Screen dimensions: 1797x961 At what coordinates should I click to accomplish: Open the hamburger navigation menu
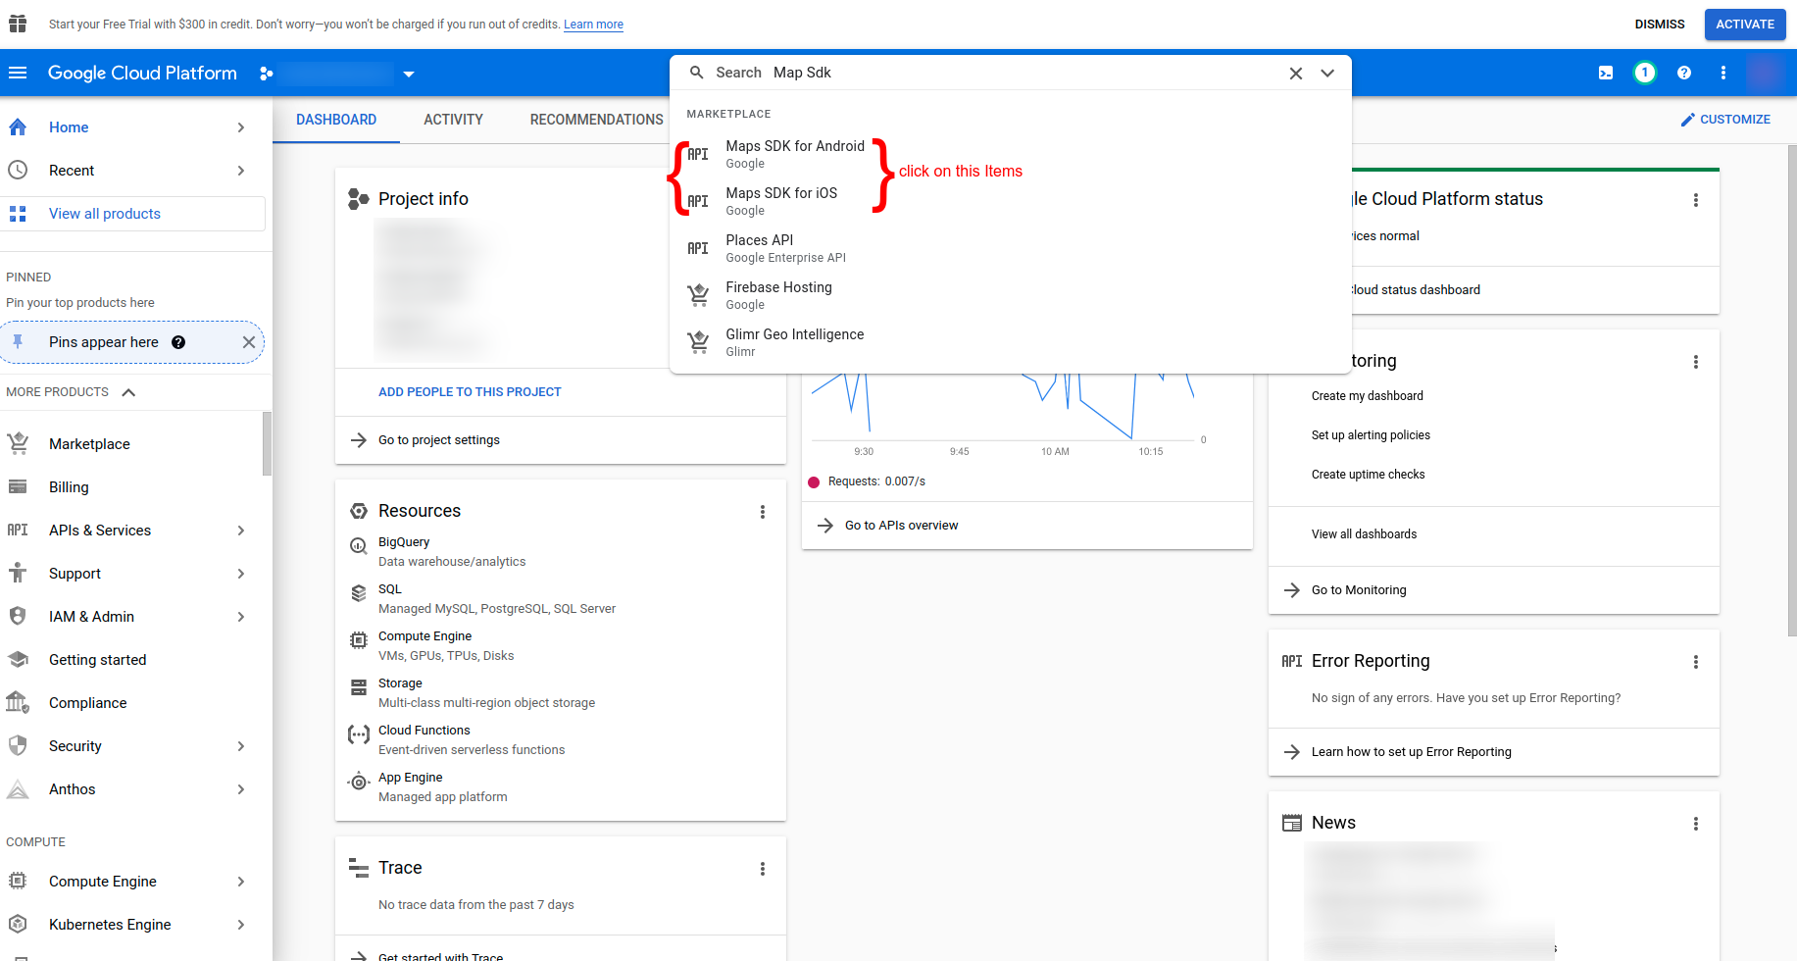18,73
